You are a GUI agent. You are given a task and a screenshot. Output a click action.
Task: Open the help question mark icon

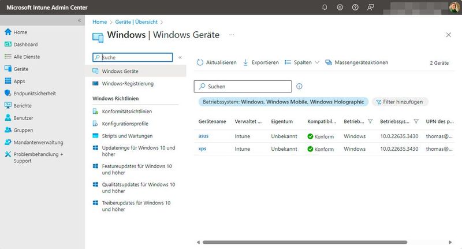pyautogui.click(x=355, y=7)
